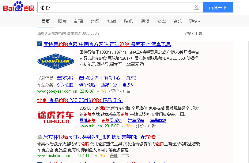
Task: Click 越野车胎 link
Action: (109, 85)
